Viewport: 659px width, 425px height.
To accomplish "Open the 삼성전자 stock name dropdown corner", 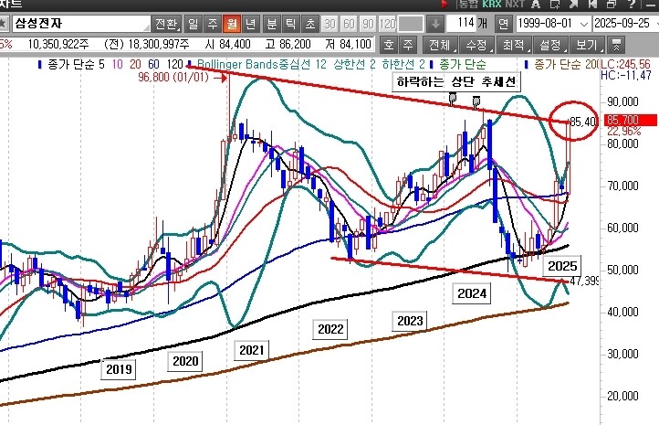I will click(146, 27).
